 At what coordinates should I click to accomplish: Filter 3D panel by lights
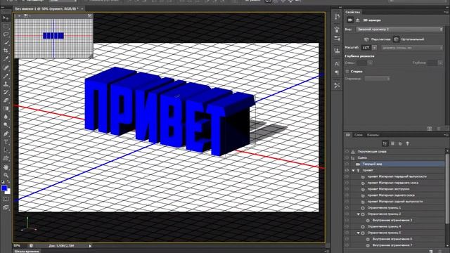(408, 143)
